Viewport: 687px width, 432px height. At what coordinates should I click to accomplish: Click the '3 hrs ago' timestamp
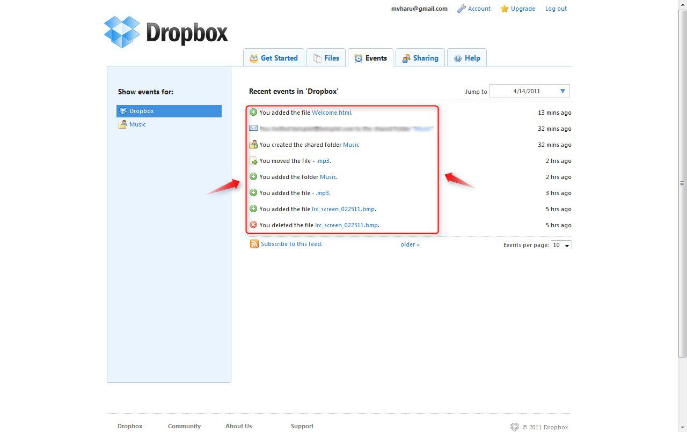click(558, 193)
